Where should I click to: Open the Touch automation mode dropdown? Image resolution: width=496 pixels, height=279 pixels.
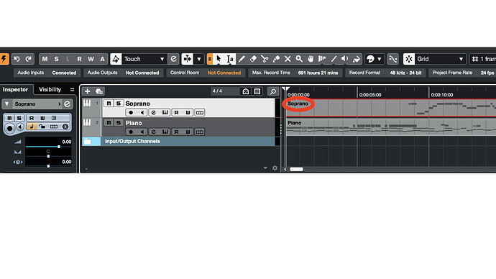144,59
